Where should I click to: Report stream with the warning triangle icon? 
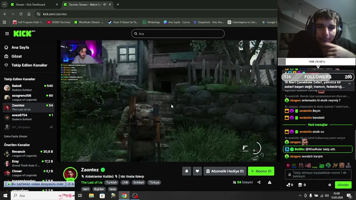(x=270, y=182)
